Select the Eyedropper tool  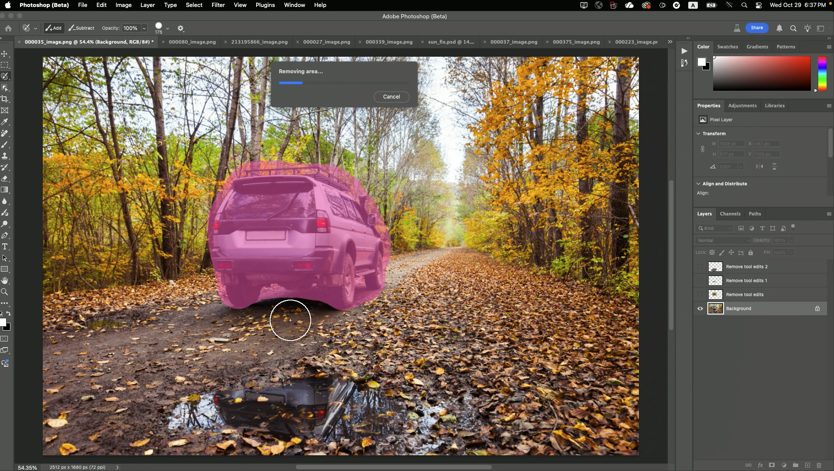tap(5, 122)
